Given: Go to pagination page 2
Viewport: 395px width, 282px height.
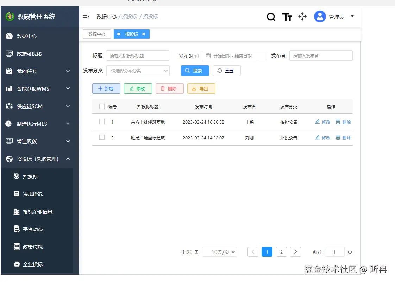Looking at the screenshot, I should click(x=281, y=252).
